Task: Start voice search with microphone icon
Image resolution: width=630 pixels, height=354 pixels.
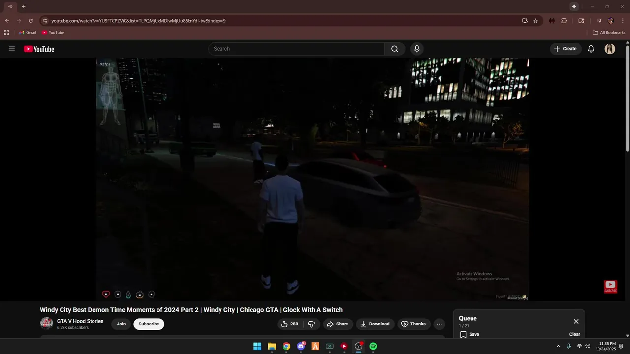Action: (417, 49)
